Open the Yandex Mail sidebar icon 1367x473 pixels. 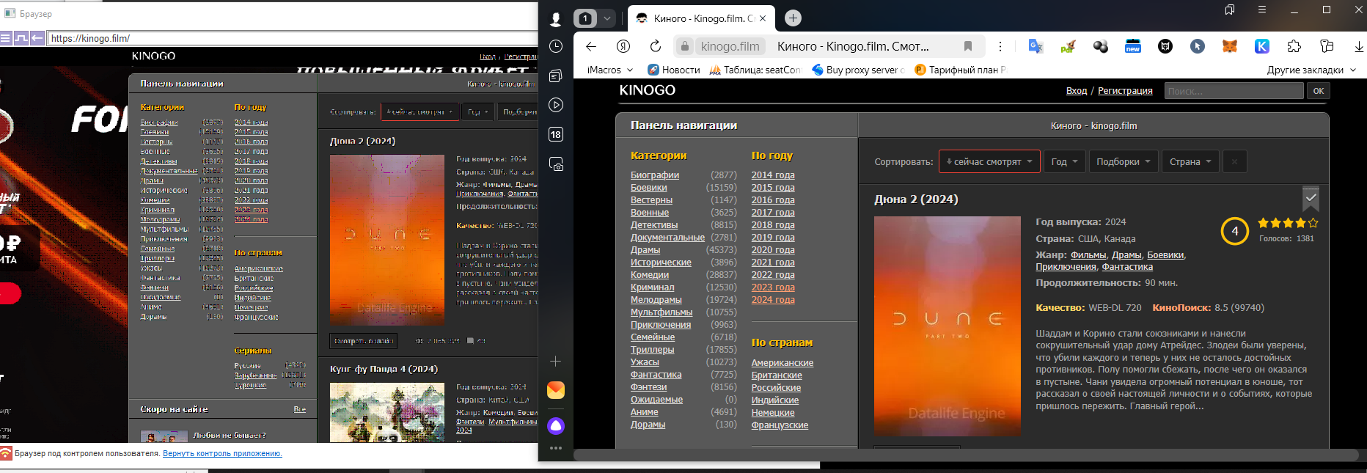556,389
